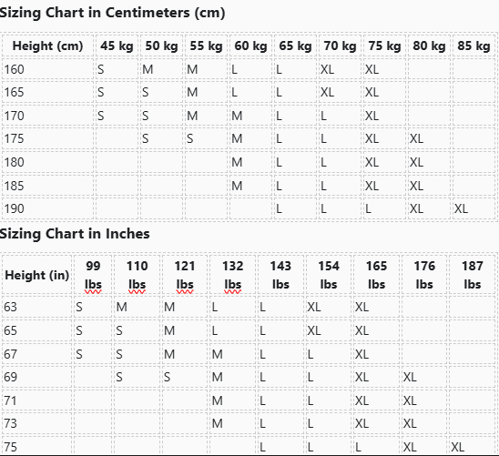Click the '175' height row cell

[47, 138]
